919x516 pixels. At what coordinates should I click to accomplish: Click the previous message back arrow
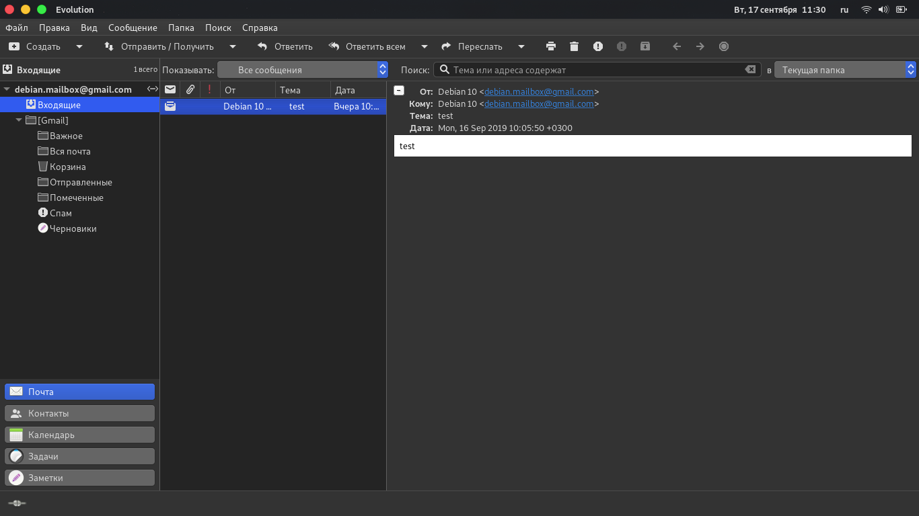point(677,46)
